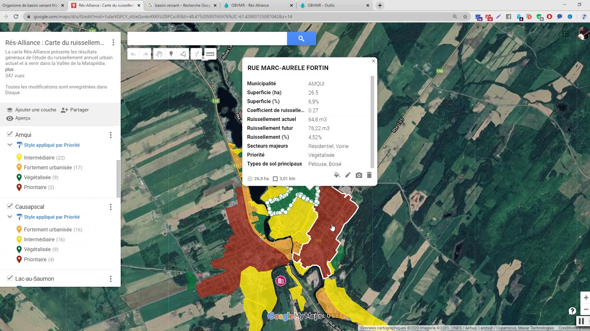Edit the Rue Marc-Aurele Fortin feature
The height and width of the screenshot is (331, 590).
(x=348, y=175)
